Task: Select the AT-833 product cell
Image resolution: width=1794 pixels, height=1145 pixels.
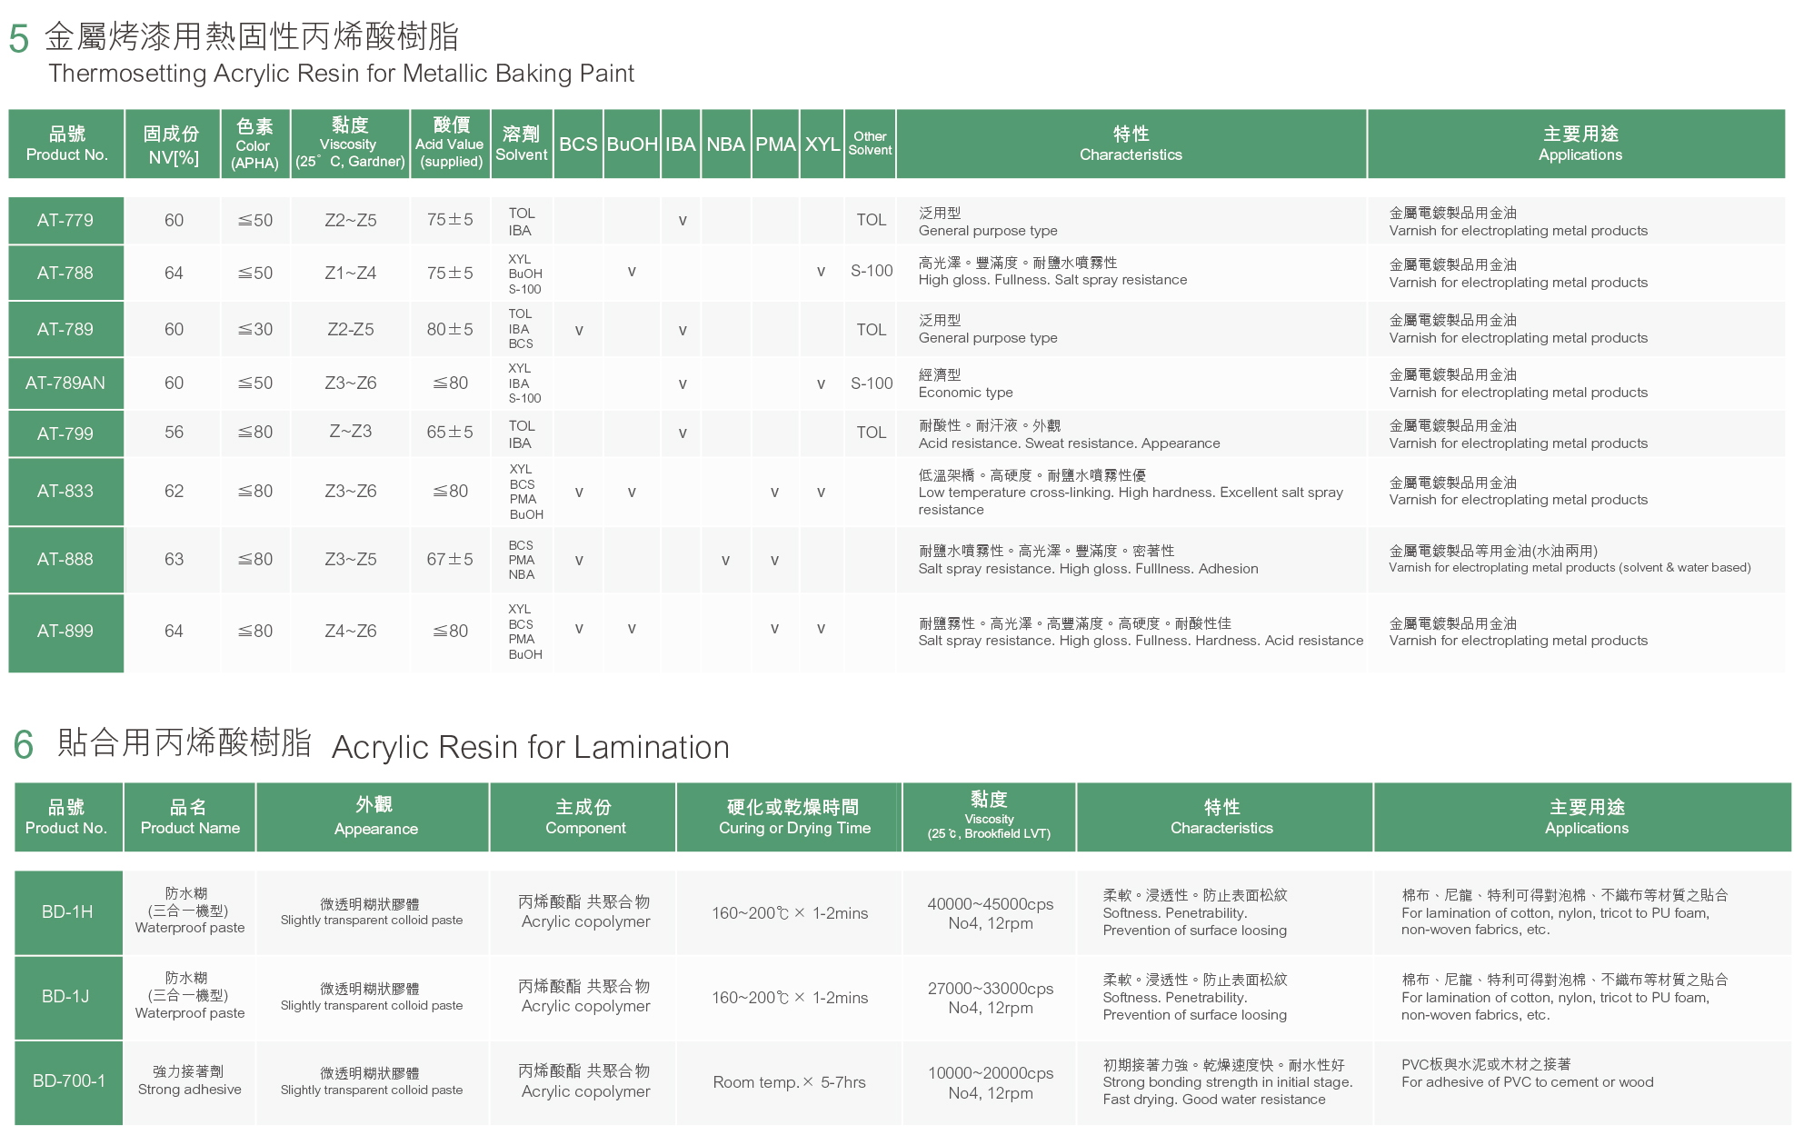Action: click(x=65, y=491)
